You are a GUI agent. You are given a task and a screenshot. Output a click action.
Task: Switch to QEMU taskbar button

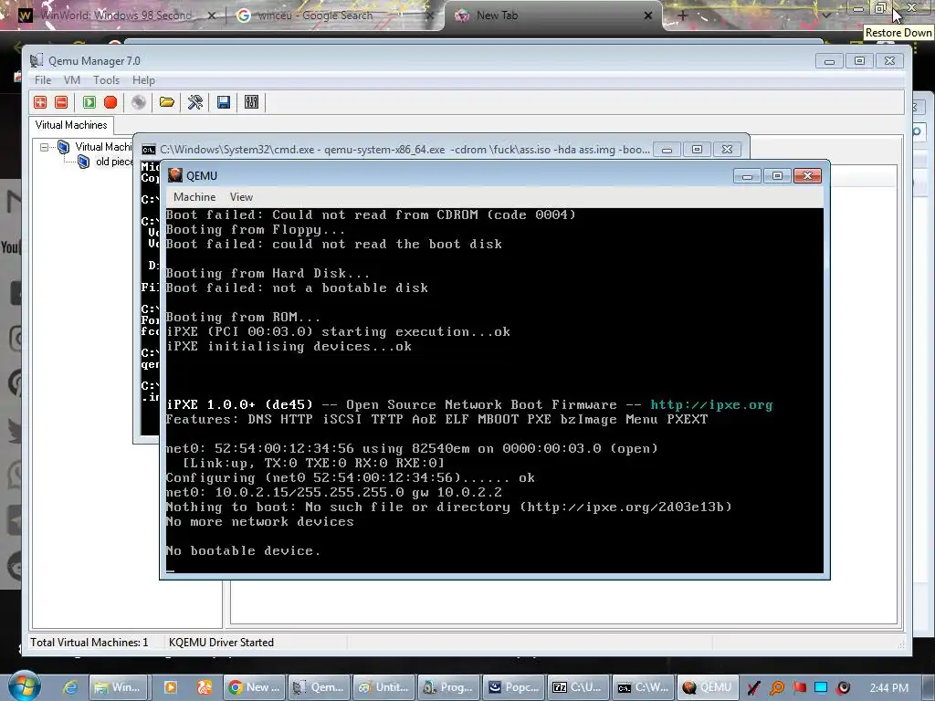click(708, 687)
